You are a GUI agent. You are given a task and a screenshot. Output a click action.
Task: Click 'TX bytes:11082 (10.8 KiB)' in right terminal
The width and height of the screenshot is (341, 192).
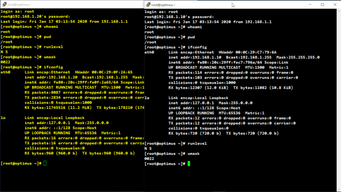263,88
